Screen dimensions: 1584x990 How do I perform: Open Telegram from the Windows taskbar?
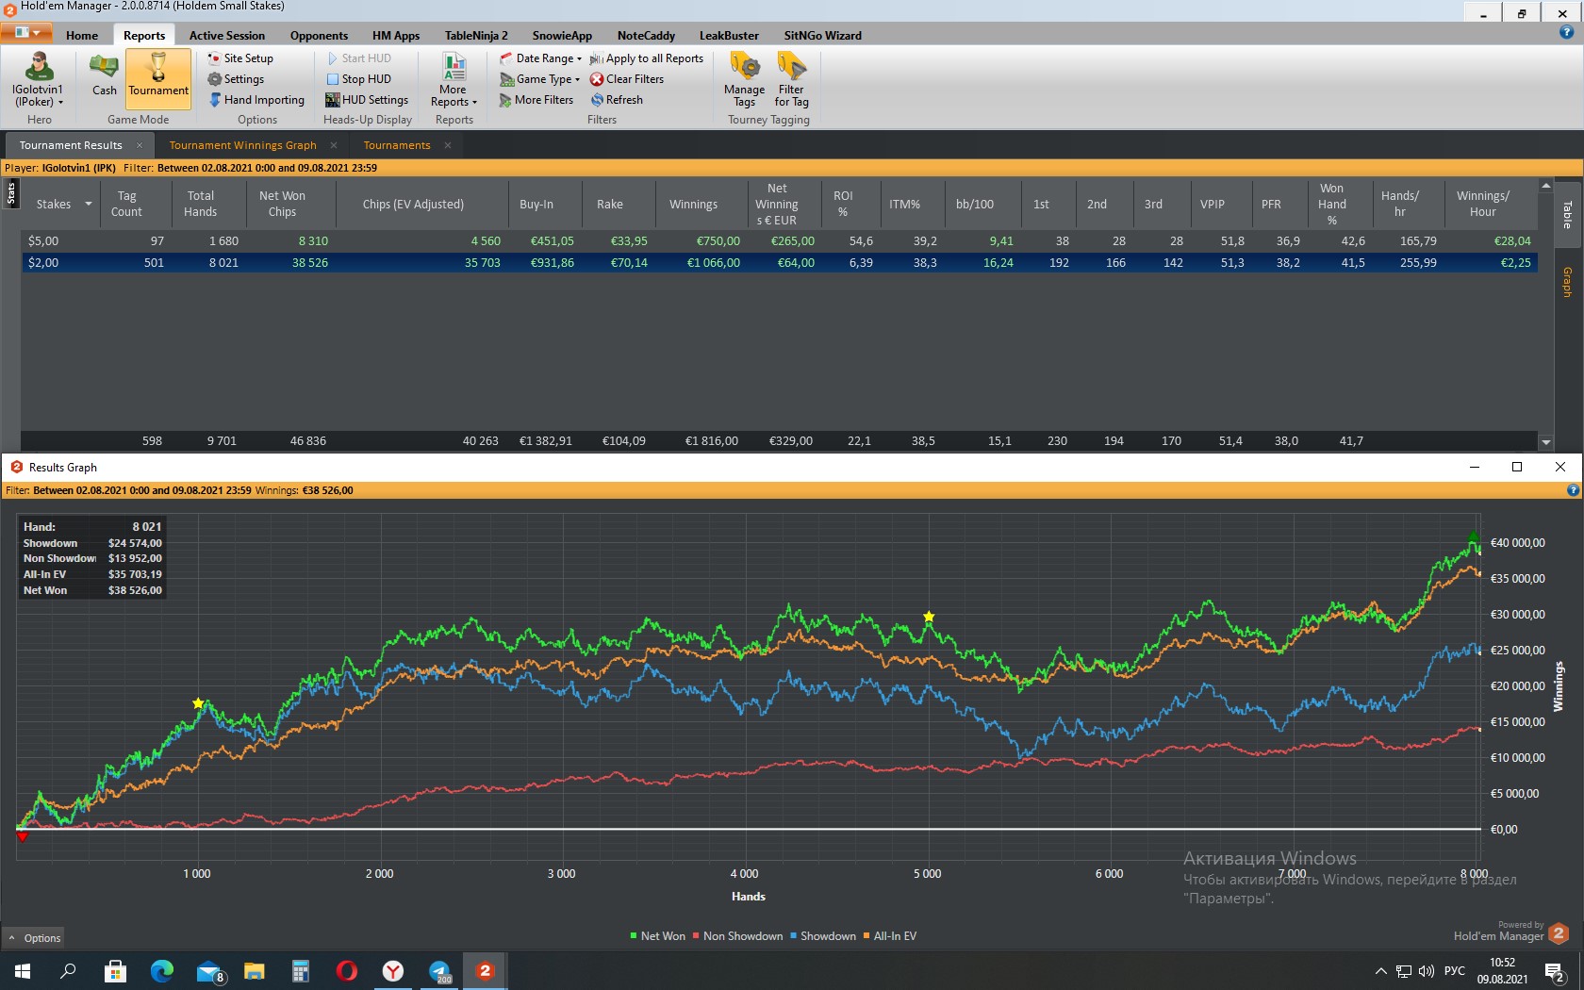pos(440,970)
